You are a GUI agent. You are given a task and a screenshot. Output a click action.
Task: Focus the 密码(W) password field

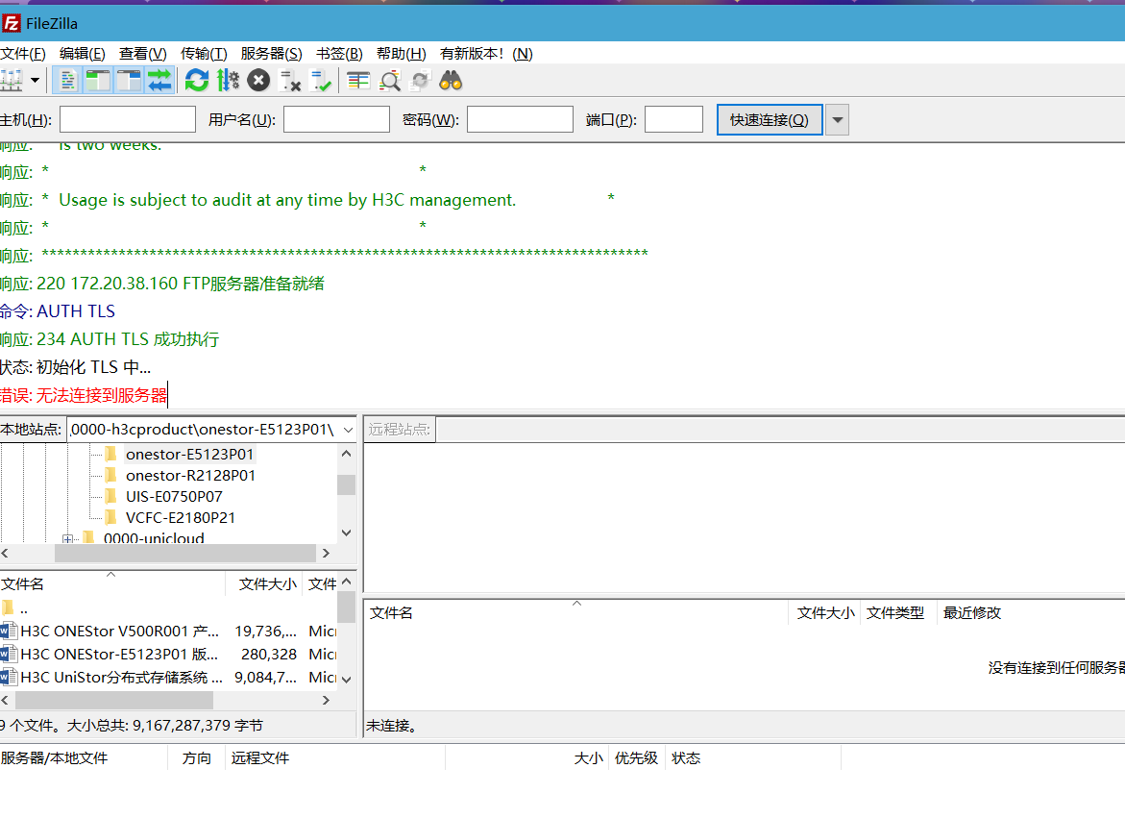pyautogui.click(x=520, y=119)
